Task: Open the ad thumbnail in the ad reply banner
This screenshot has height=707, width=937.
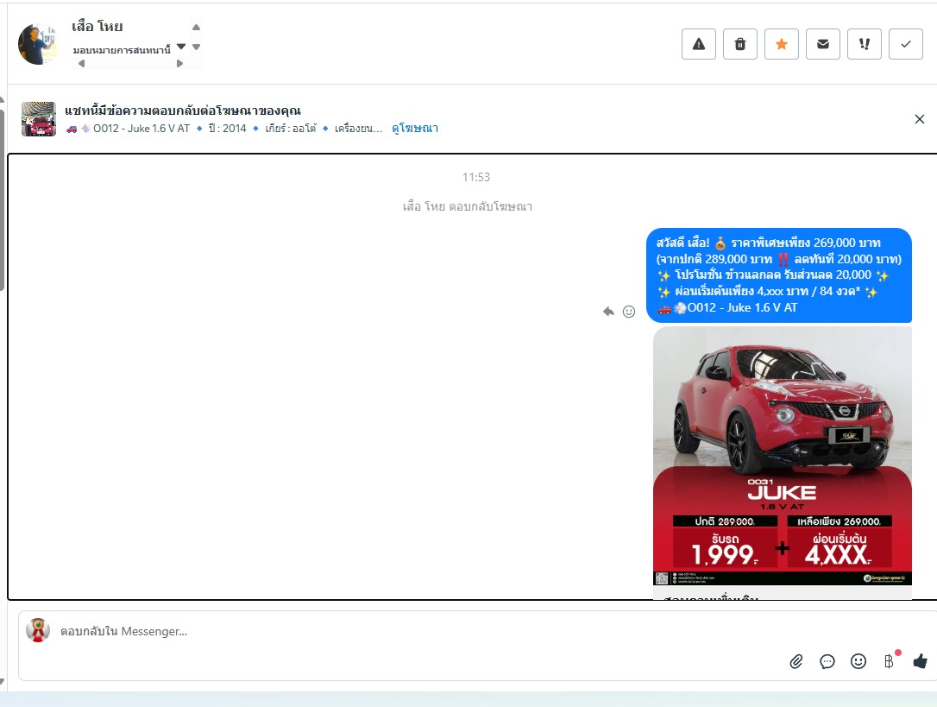Action: 38,119
